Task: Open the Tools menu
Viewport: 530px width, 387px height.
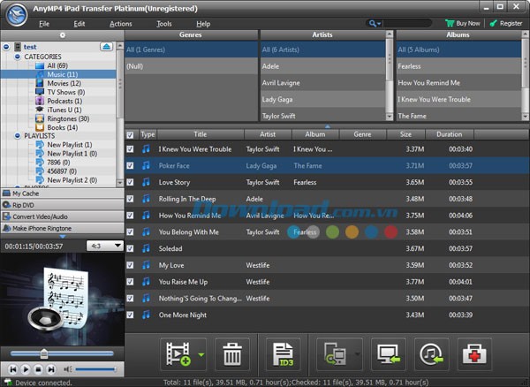Action: (x=164, y=24)
